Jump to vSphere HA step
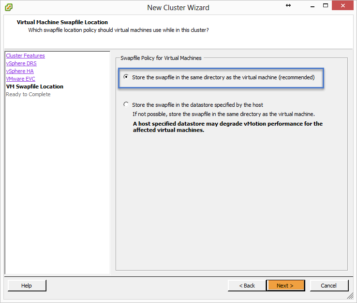 pyautogui.click(x=20, y=71)
